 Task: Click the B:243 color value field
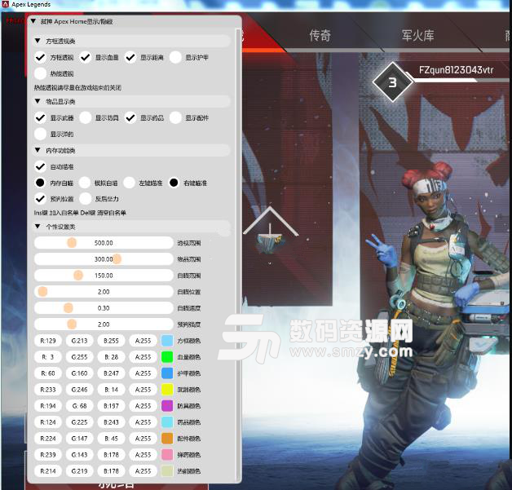[111, 422]
